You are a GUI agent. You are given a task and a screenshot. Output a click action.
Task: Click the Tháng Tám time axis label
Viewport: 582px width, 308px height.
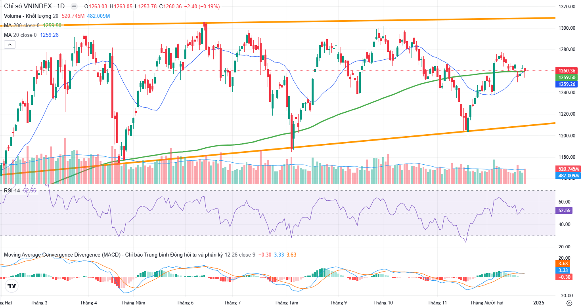point(287,303)
